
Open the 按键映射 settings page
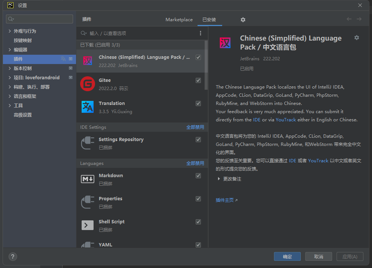coord(22,40)
